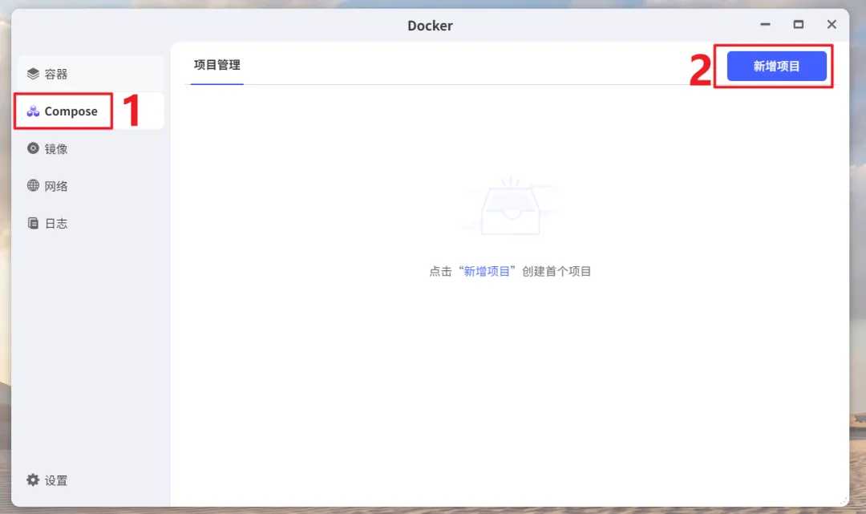Viewport: 866px width, 514px height.
Task: Open the 网络 section
Action: pos(90,186)
